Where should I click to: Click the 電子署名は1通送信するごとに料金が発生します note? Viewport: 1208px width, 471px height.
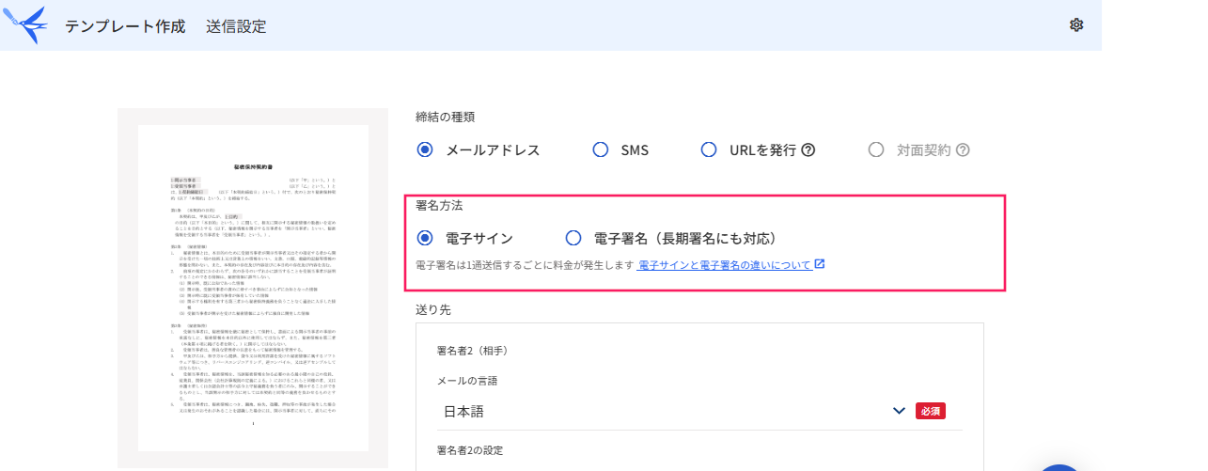[526, 265]
